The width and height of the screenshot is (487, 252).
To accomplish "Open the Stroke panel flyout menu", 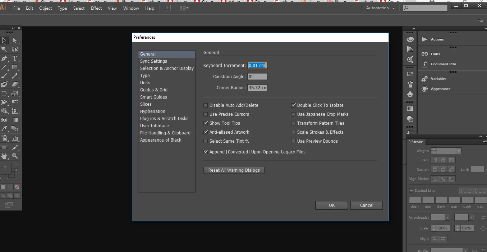I will pos(485,142).
